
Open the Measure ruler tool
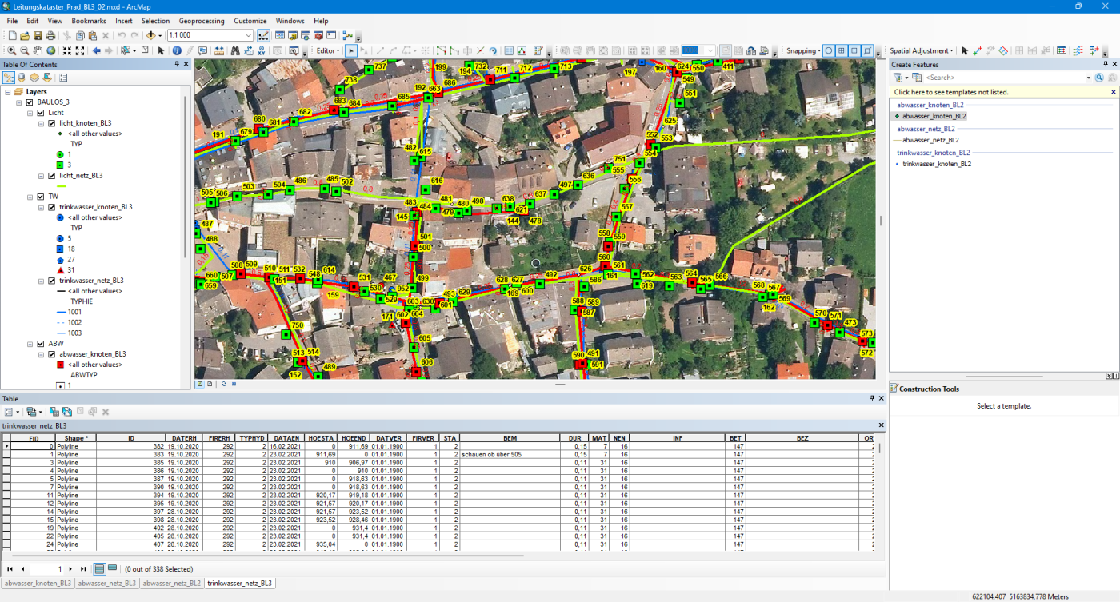click(x=217, y=50)
